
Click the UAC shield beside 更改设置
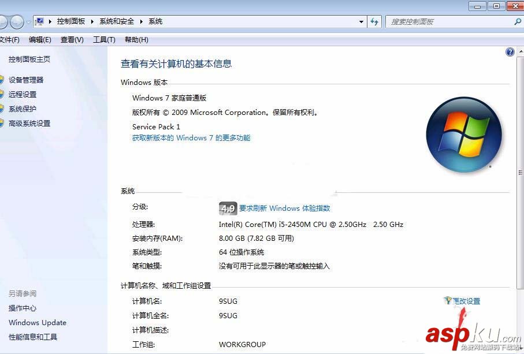click(x=447, y=300)
